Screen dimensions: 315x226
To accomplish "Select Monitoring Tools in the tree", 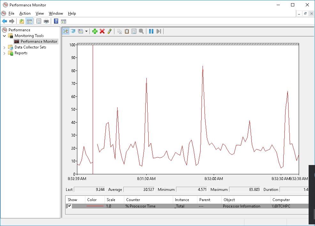I will tap(29, 36).
